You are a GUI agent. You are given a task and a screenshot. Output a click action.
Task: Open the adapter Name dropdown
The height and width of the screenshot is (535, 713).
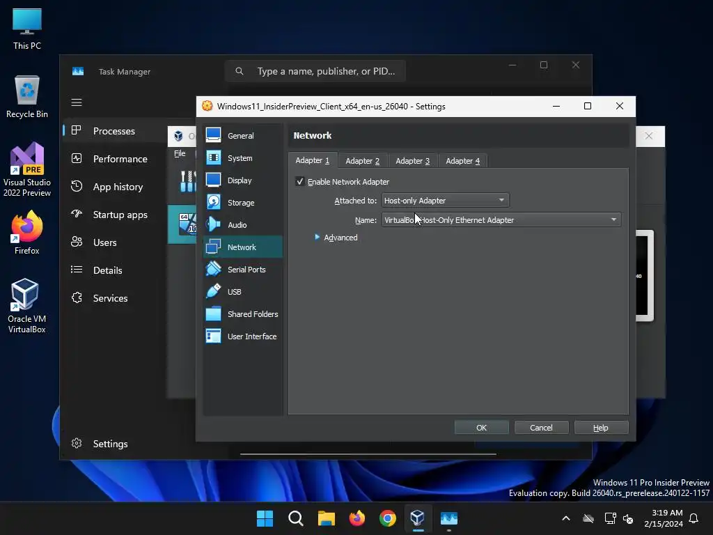click(x=501, y=219)
